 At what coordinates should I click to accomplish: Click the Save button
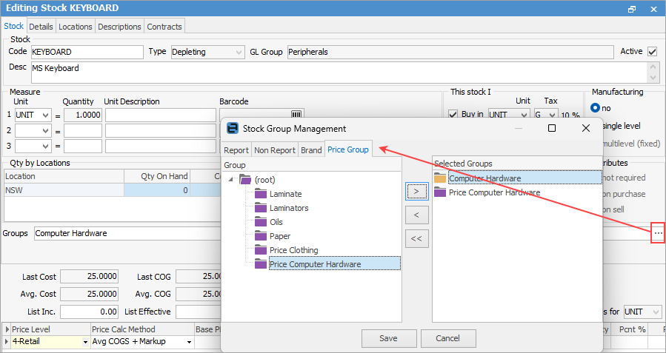(388, 338)
